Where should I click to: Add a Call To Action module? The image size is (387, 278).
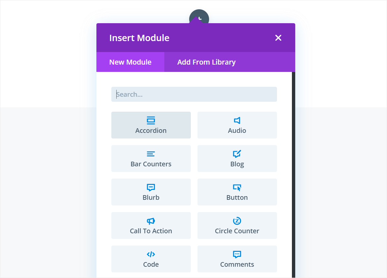151,225
